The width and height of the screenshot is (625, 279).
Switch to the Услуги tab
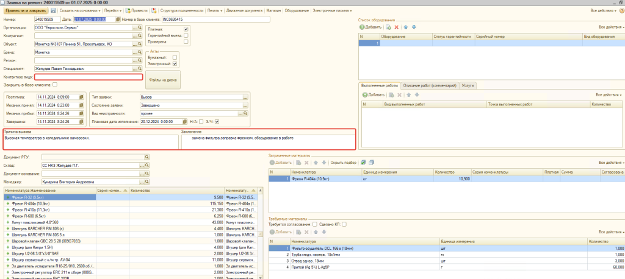468,86
